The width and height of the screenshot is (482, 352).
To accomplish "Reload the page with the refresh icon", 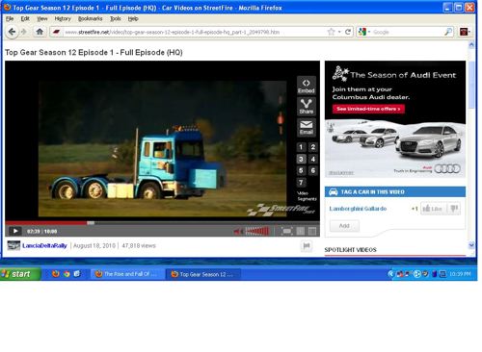I will (x=348, y=32).
